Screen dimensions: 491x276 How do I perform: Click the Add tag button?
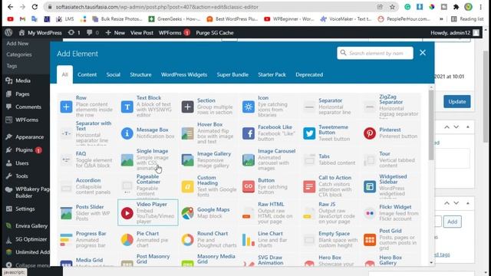click(452, 222)
